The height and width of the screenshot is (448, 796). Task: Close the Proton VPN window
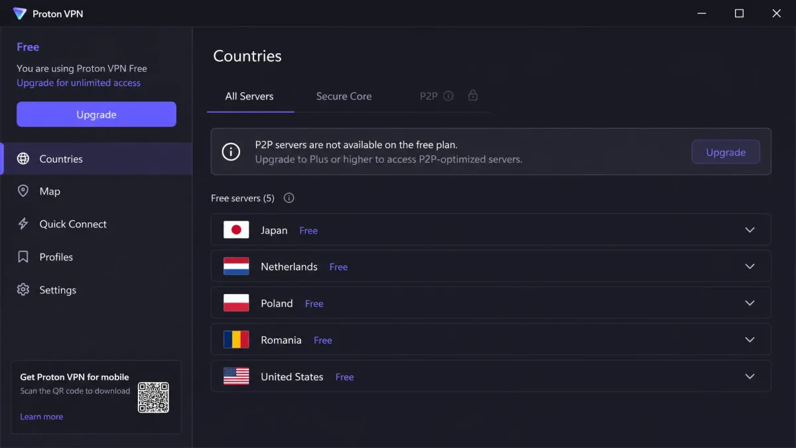pos(777,13)
